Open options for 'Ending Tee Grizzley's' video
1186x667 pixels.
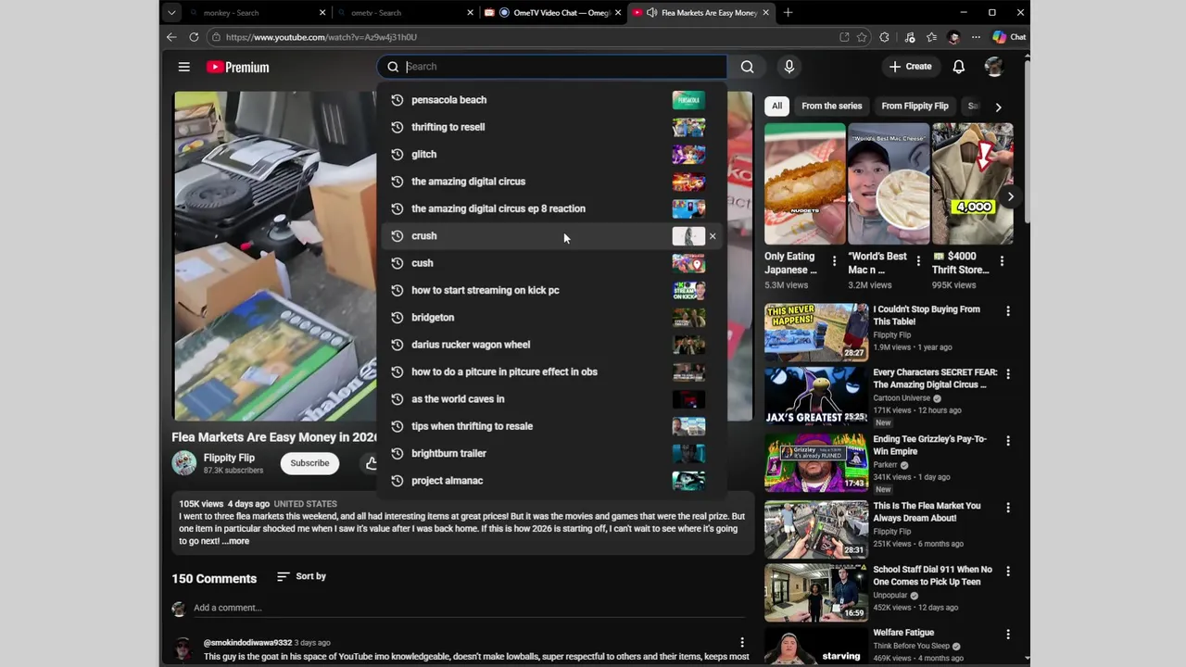click(1008, 441)
